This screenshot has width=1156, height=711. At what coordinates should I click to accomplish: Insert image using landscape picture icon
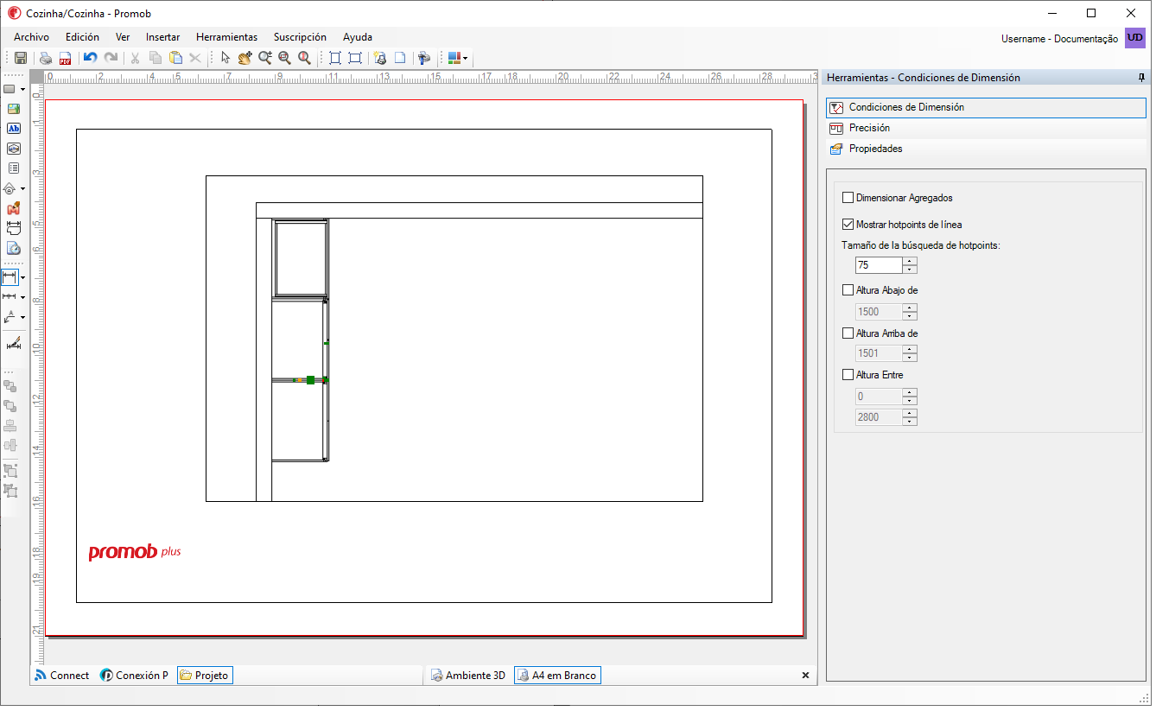coord(13,109)
